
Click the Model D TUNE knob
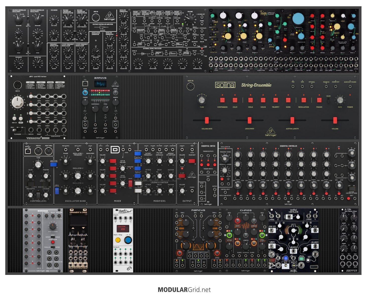click(38, 165)
